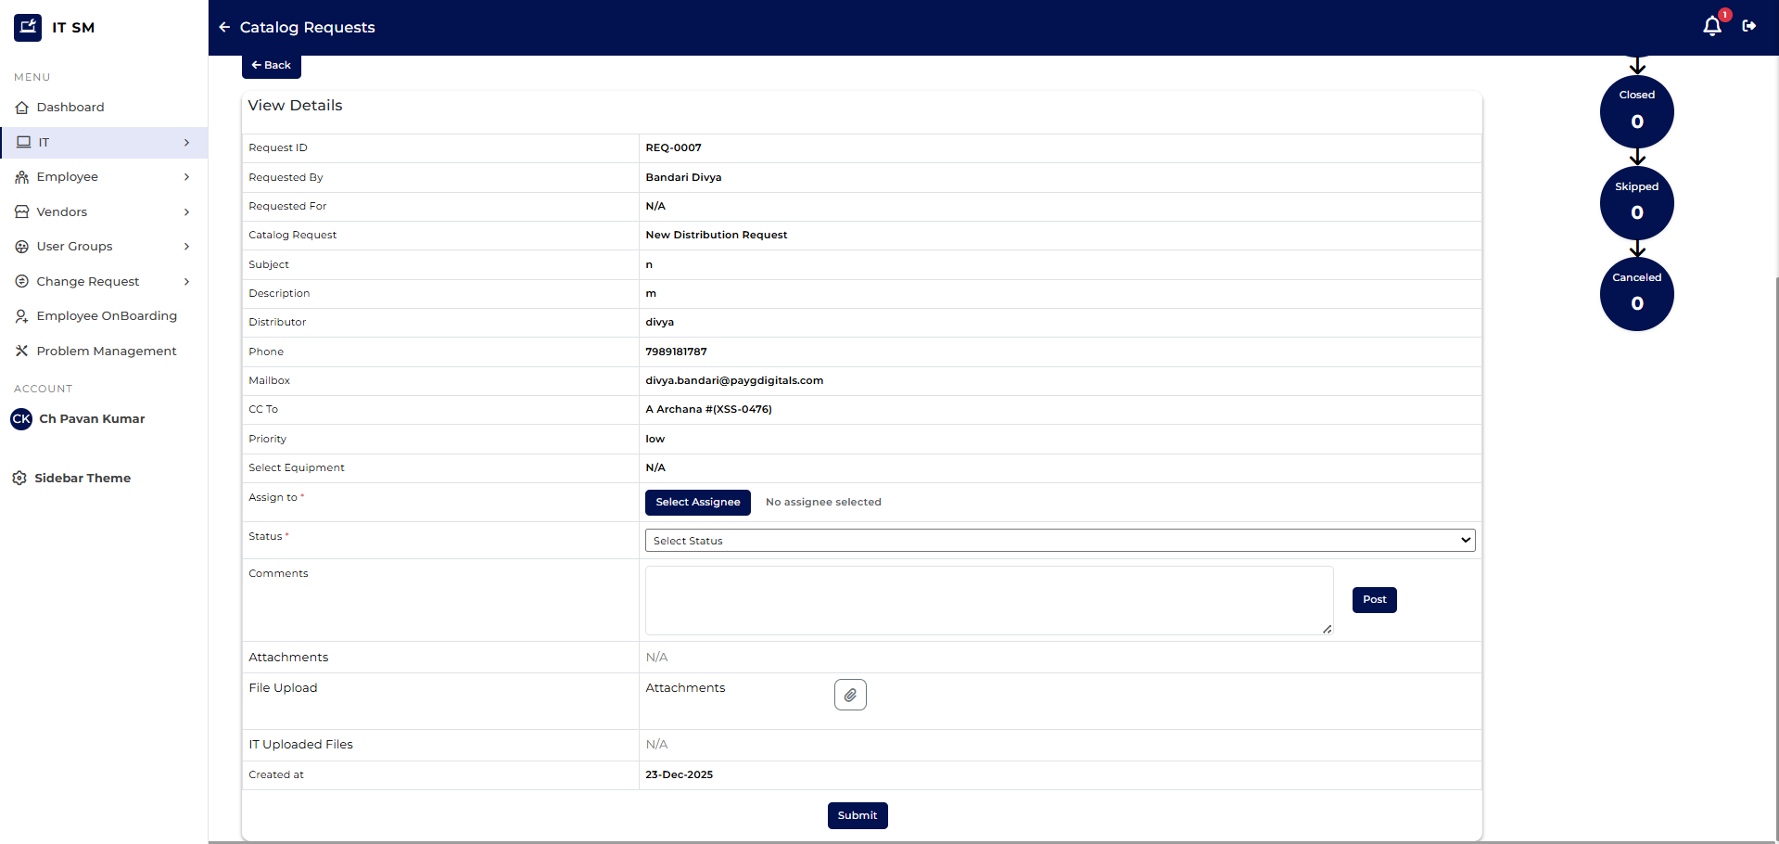Screen dimensions: 1779x844
Task: Click the CK user avatar
Action: [x=21, y=419]
